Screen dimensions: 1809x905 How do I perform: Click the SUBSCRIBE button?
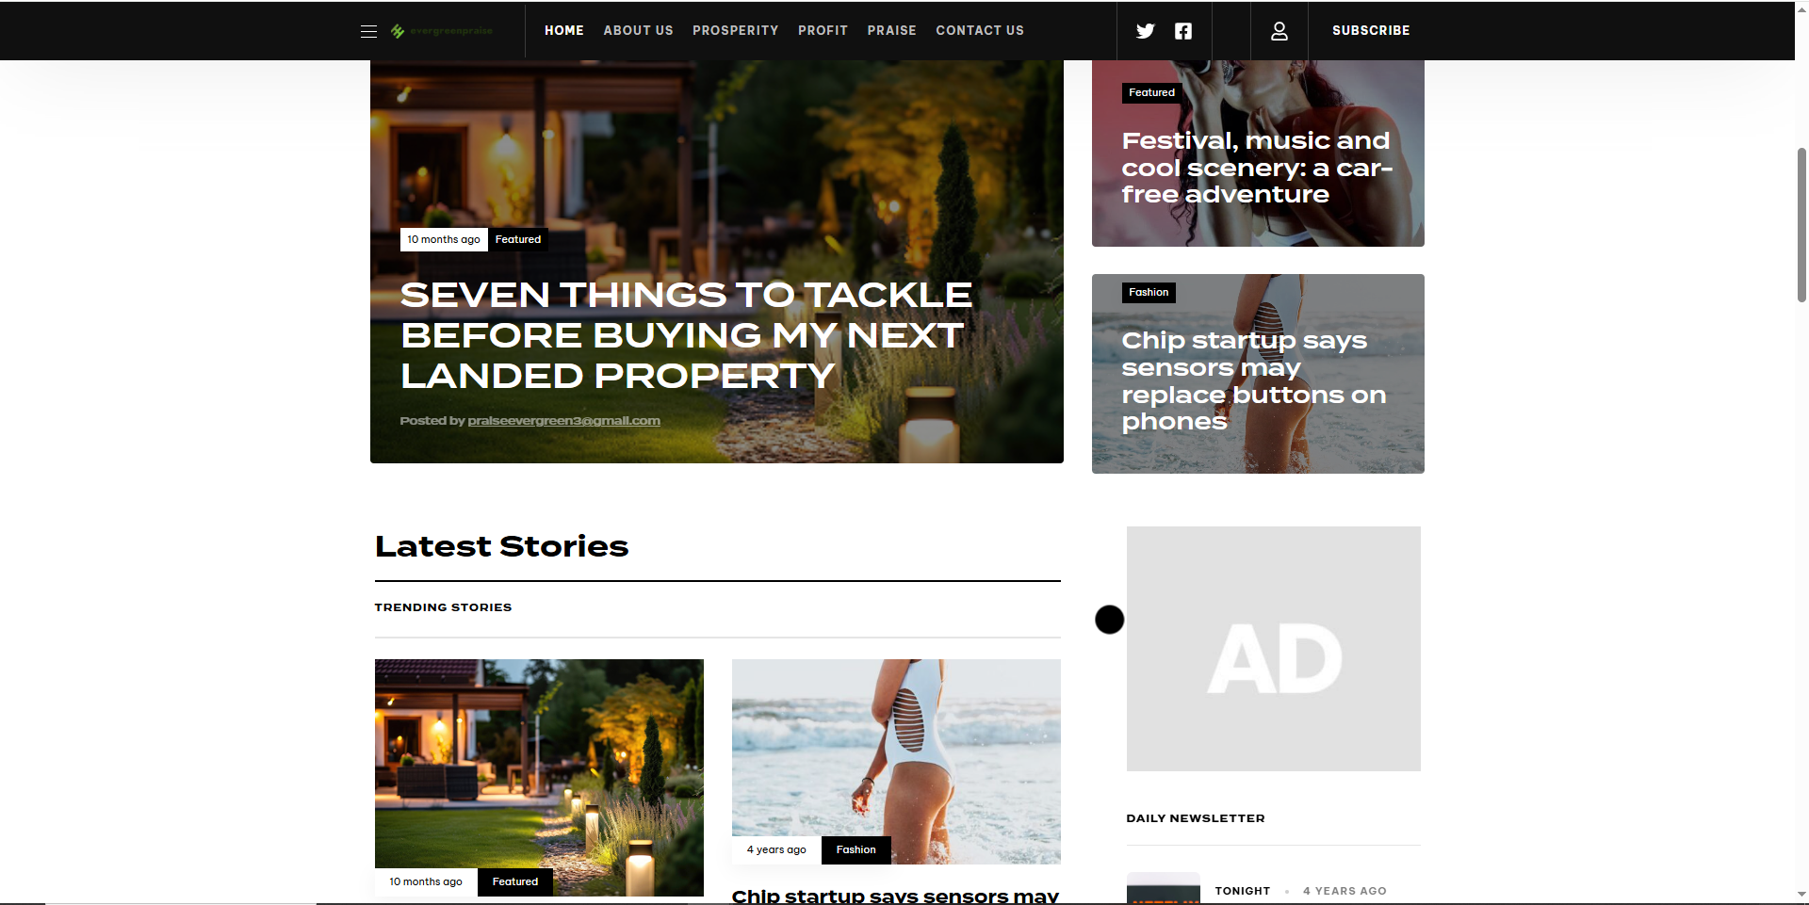point(1371,30)
